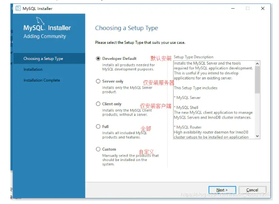Click description scrollbar down arrow
The height and width of the screenshot is (204, 279).
pos(257,136)
